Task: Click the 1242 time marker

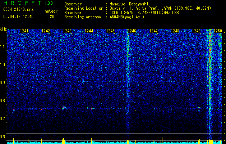Action: pyautogui.click(x=46, y=31)
